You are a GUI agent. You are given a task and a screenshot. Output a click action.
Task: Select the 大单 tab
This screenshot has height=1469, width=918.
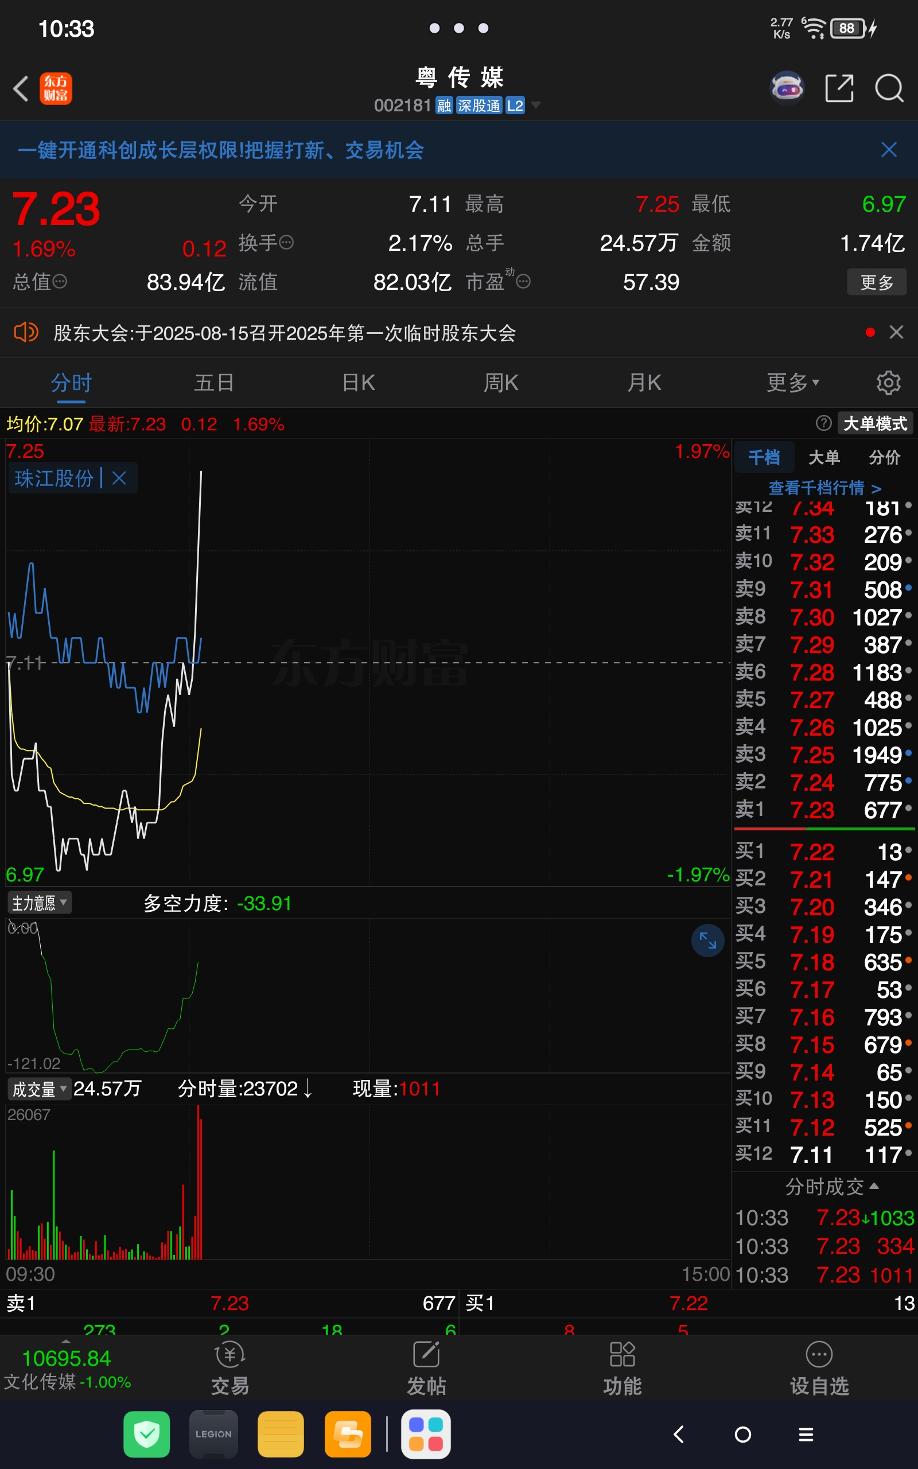(x=824, y=457)
